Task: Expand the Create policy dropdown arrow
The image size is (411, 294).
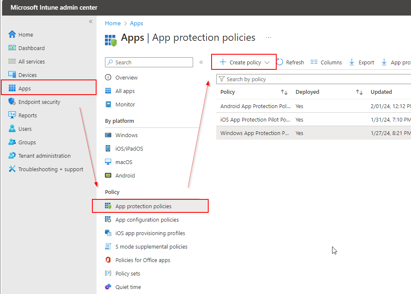Action: 267,62
